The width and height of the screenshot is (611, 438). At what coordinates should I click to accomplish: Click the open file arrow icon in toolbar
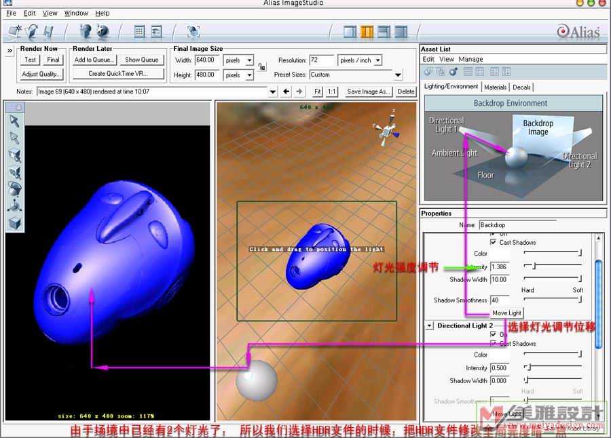pyautogui.click(x=33, y=32)
